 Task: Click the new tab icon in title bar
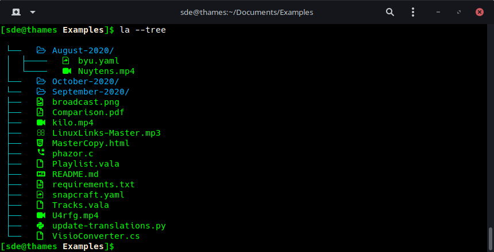point(16,11)
